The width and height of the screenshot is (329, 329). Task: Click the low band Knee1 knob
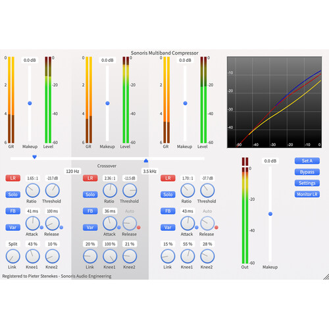coord(33,256)
